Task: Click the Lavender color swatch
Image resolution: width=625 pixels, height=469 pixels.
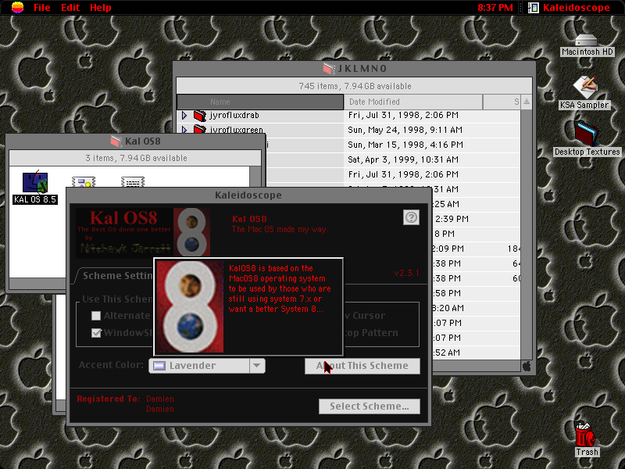Action: pos(159,365)
